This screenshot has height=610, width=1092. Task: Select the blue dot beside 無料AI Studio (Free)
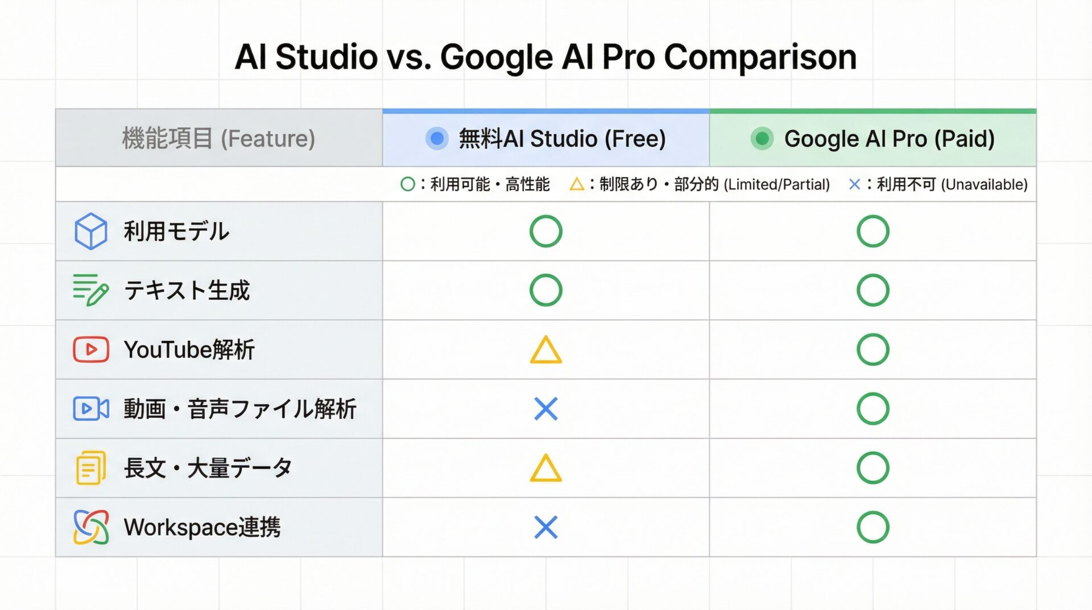437,138
